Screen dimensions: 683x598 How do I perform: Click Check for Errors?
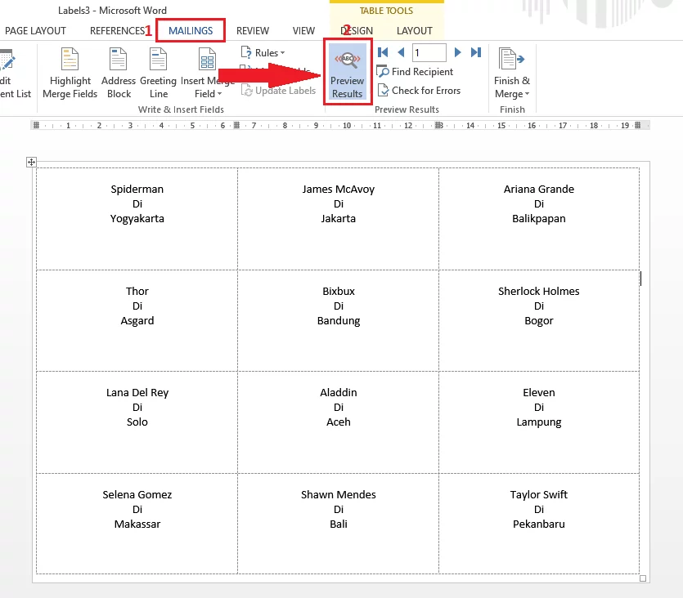[x=419, y=91]
